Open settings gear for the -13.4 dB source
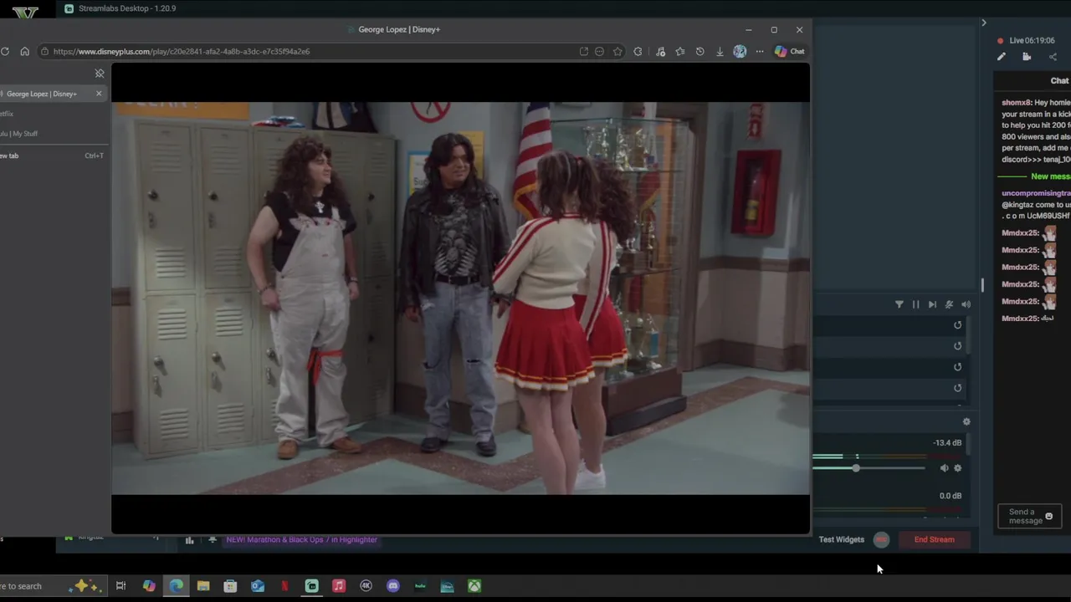 point(958,468)
